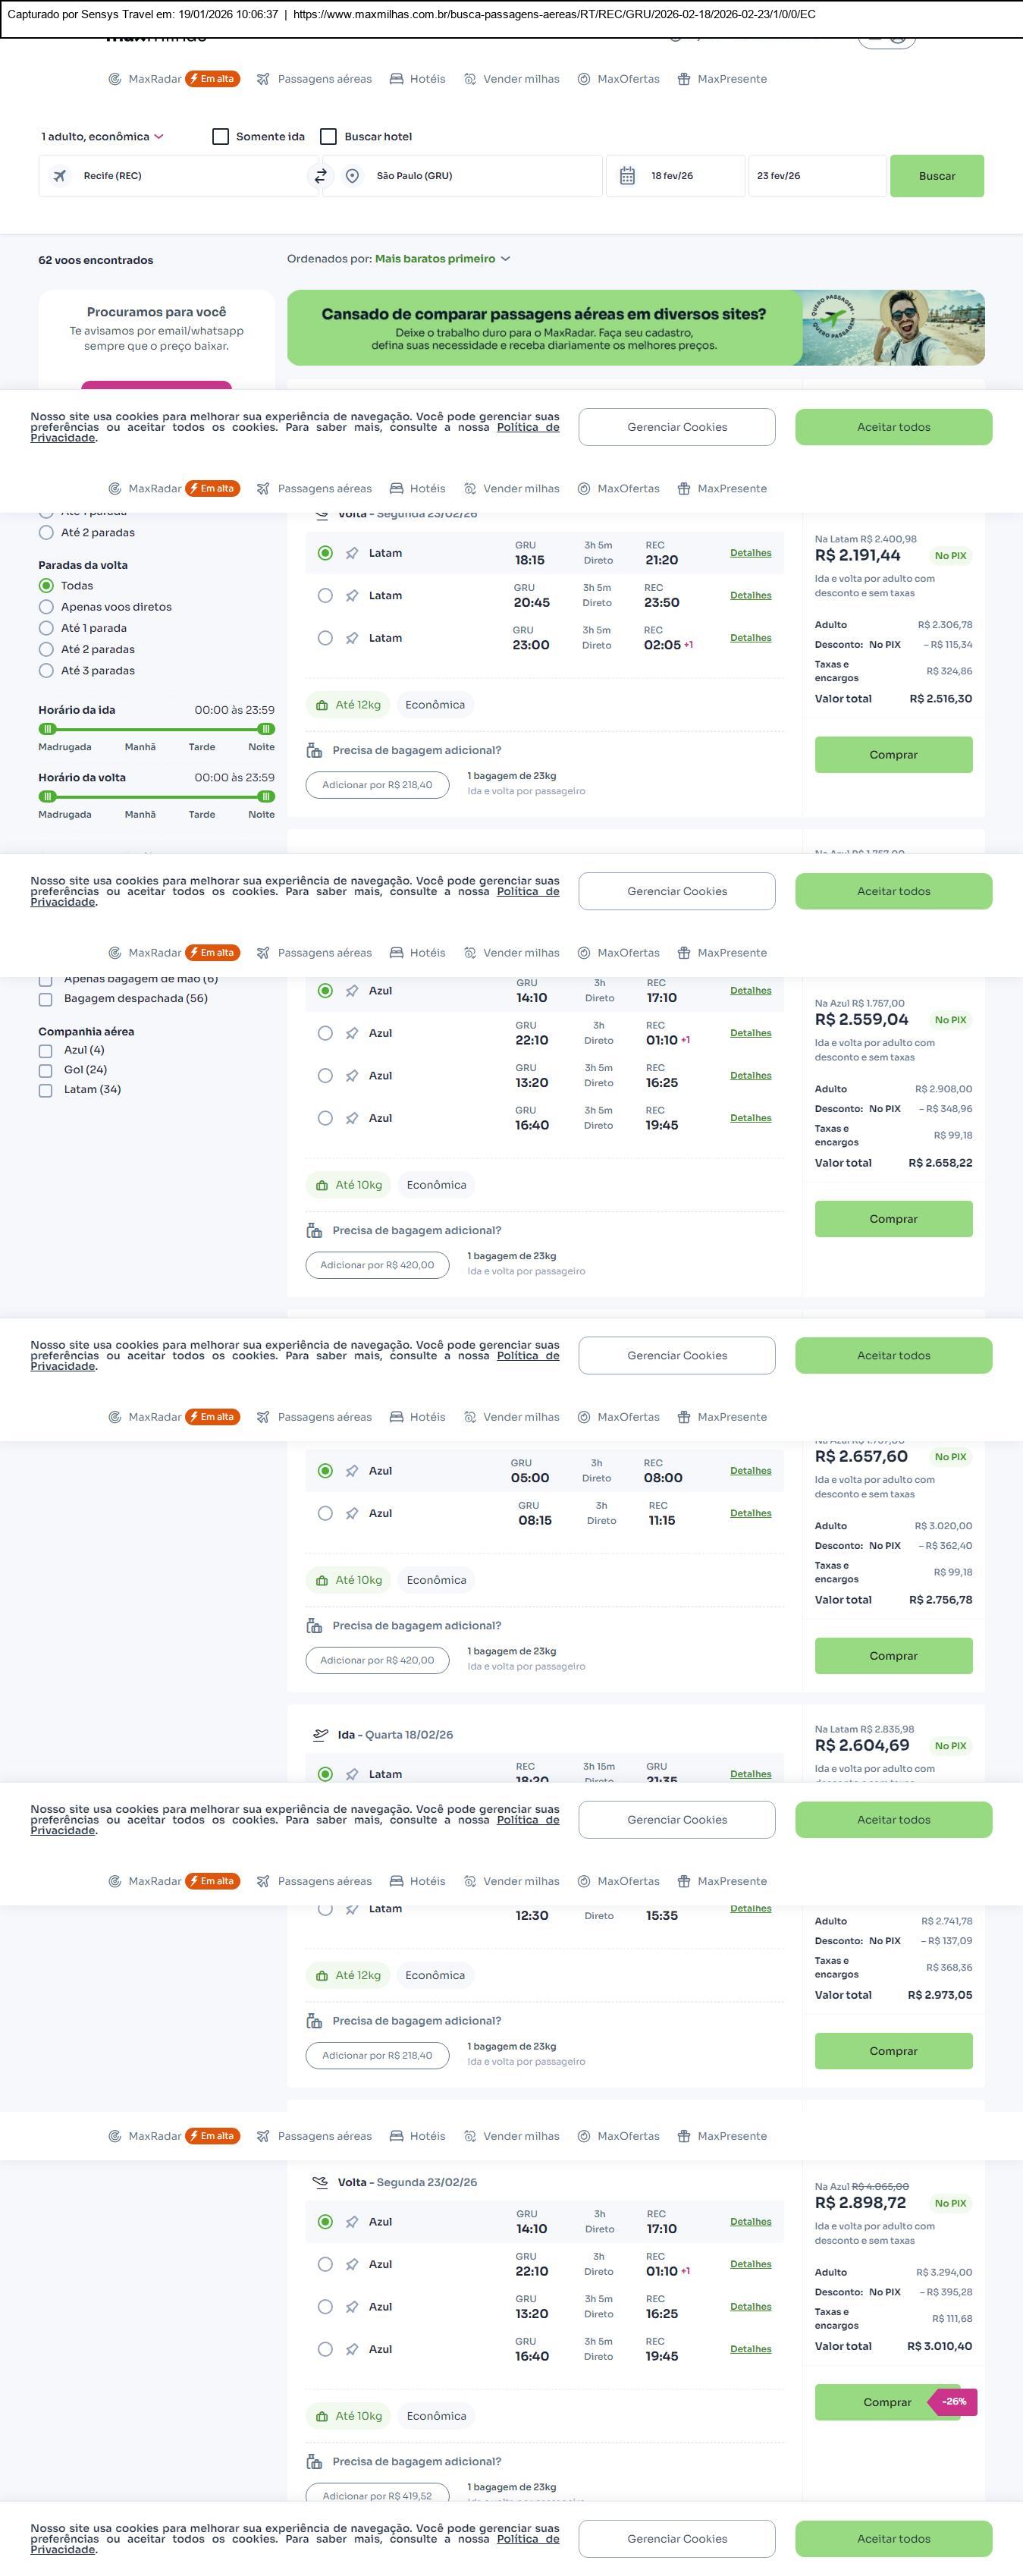The width and height of the screenshot is (1023, 2576).
Task: Open the 23 fev/26 return date picker
Action: [816, 176]
